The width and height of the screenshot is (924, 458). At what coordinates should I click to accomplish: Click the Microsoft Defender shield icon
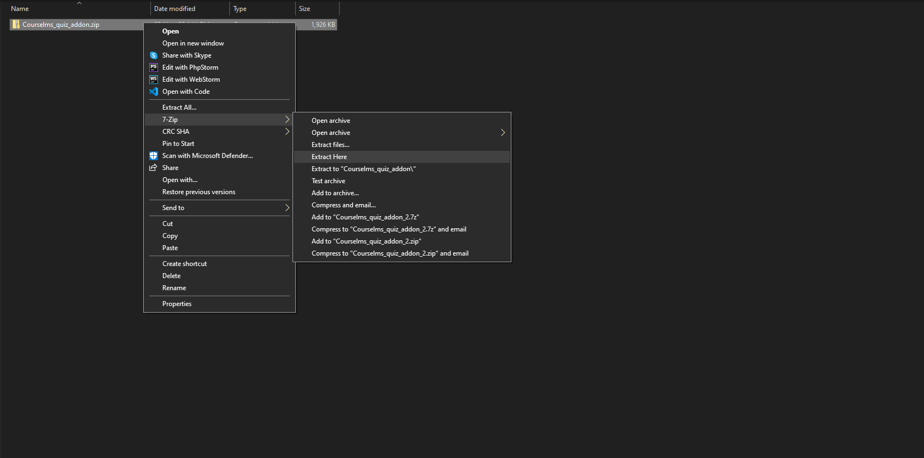(154, 156)
